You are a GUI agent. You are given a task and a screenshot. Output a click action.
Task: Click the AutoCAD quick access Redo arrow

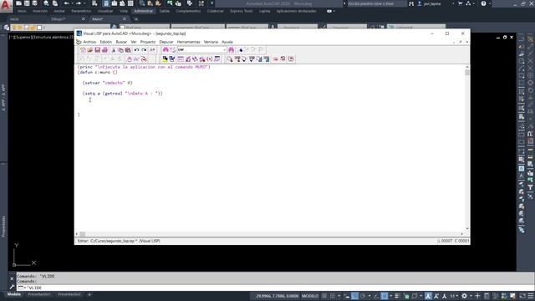pyautogui.click(x=79, y=3)
